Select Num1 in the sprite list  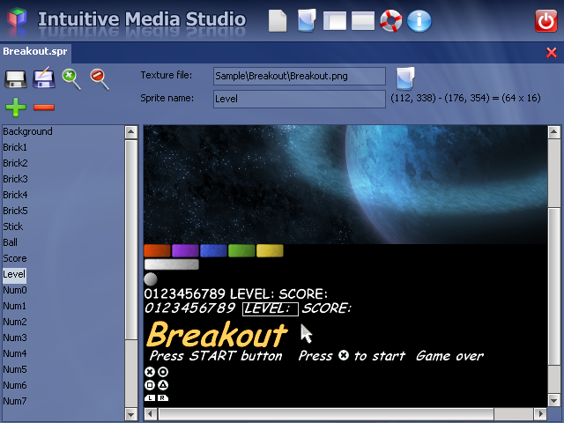coord(15,306)
